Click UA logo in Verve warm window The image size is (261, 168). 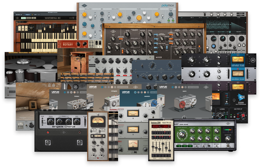click(x=206, y=87)
